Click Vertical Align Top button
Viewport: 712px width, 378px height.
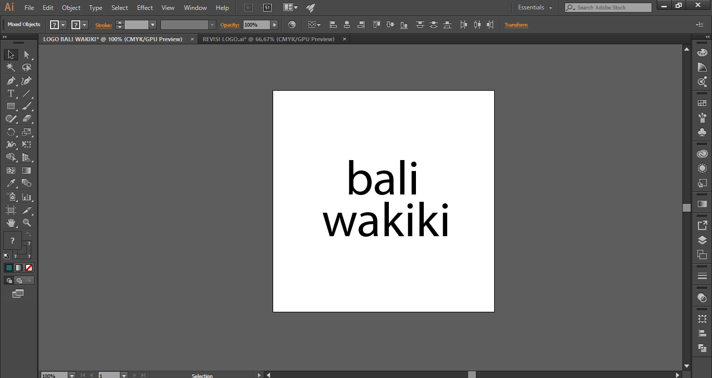[377, 25]
